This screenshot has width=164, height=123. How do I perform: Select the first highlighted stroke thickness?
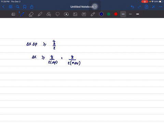(x=123, y=14)
